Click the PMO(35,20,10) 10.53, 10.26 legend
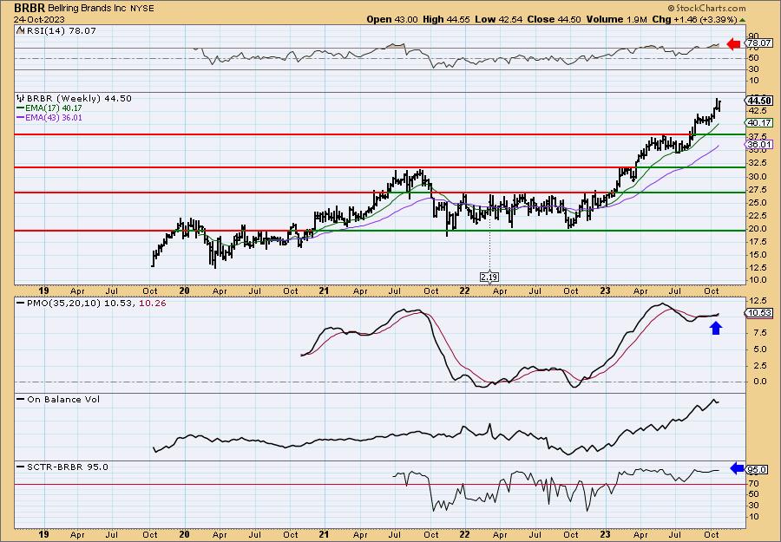 click(96, 304)
